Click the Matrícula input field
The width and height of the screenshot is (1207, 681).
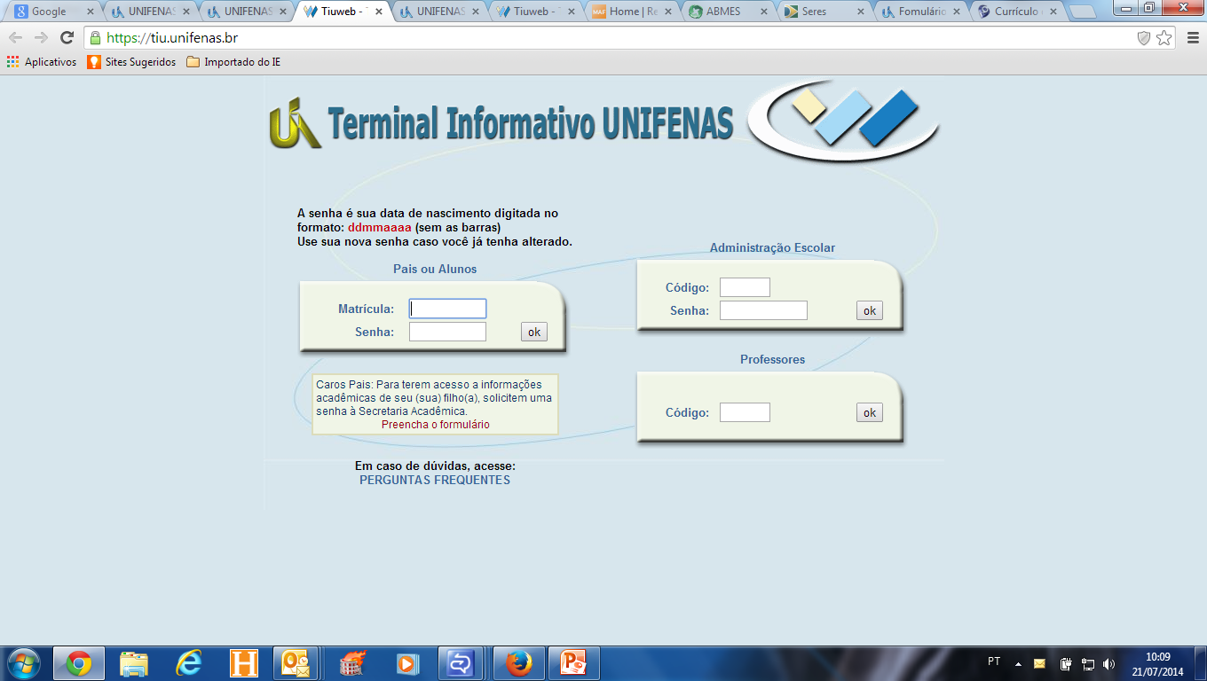(x=447, y=309)
